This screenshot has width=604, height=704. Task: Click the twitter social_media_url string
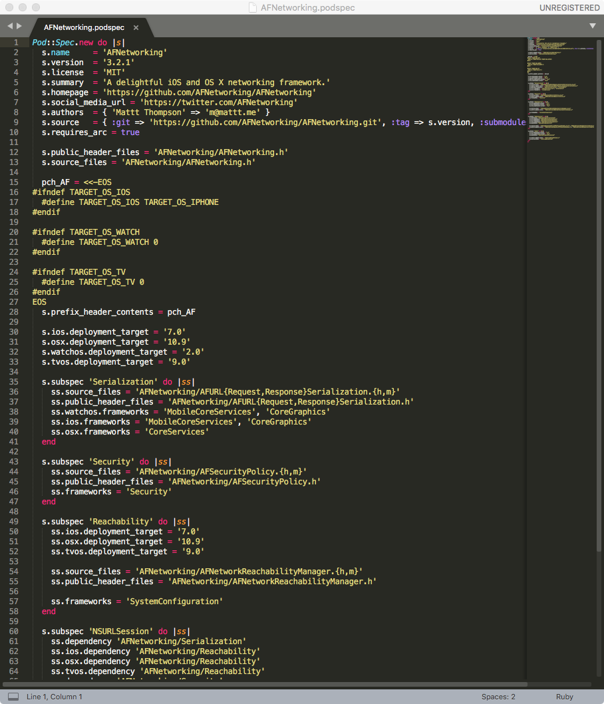point(219,102)
